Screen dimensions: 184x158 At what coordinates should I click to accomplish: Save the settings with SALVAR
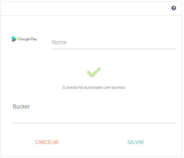[x=135, y=142]
